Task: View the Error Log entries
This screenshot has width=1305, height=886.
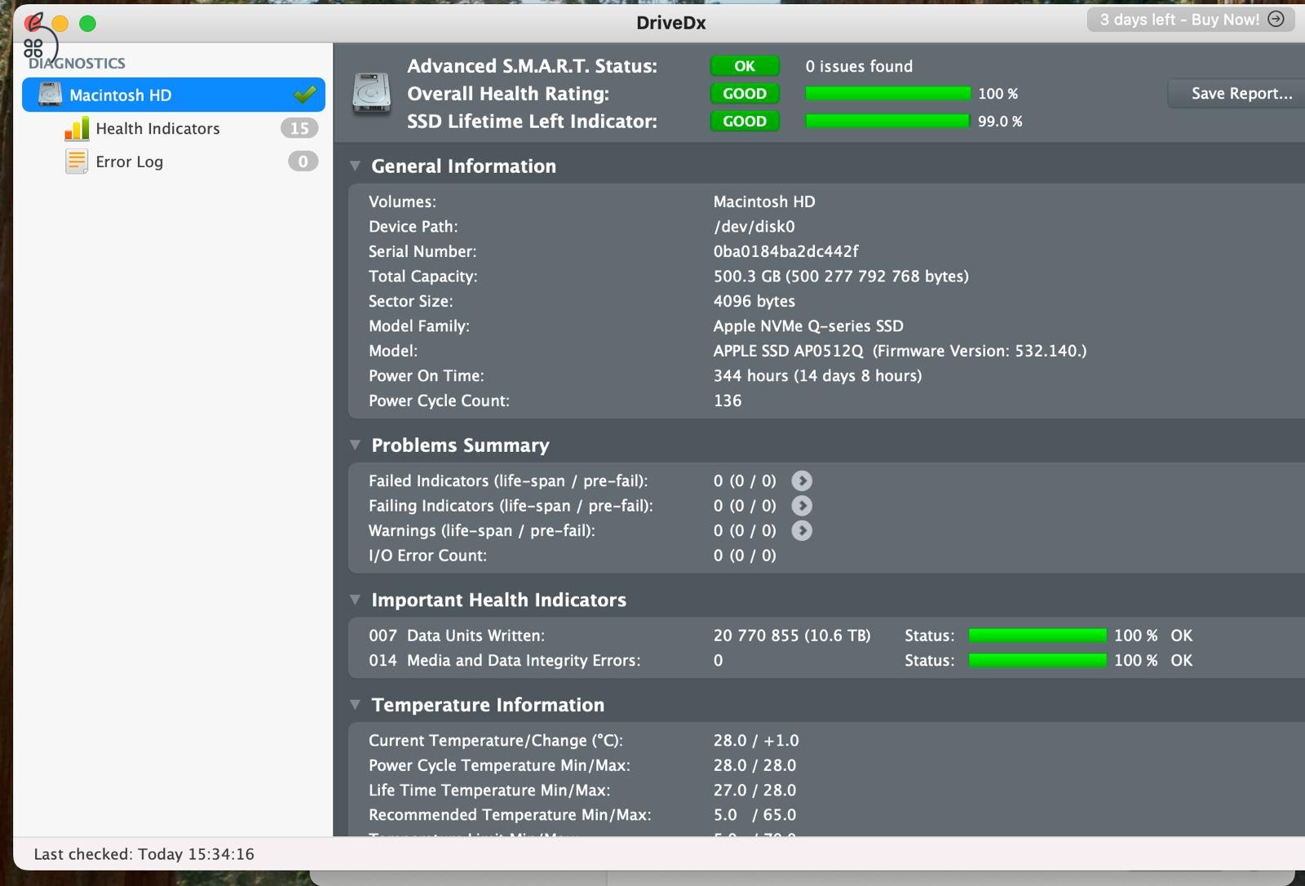Action: pos(128,161)
